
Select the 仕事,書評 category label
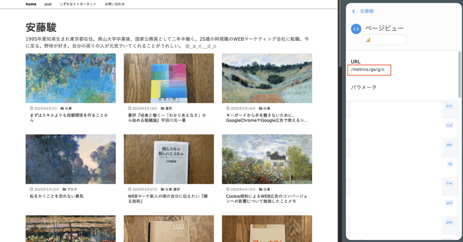point(172,190)
